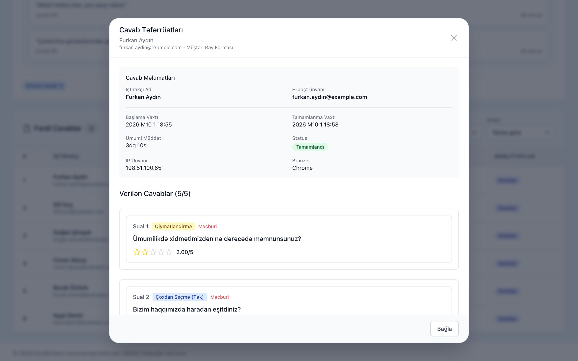Click the Qiymətləndirmə question type badge
Screen dimensions: 578x361
point(173,226)
